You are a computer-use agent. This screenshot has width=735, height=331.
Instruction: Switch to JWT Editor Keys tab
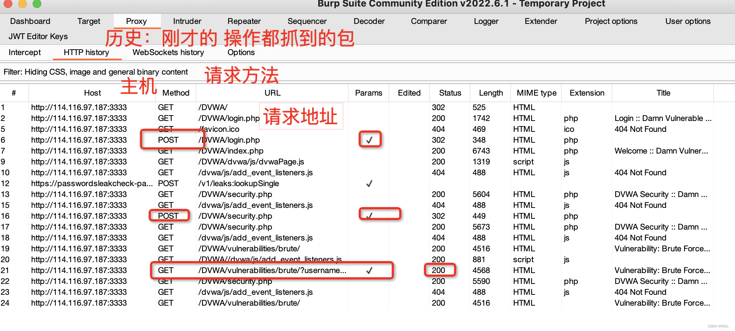pyautogui.click(x=38, y=37)
